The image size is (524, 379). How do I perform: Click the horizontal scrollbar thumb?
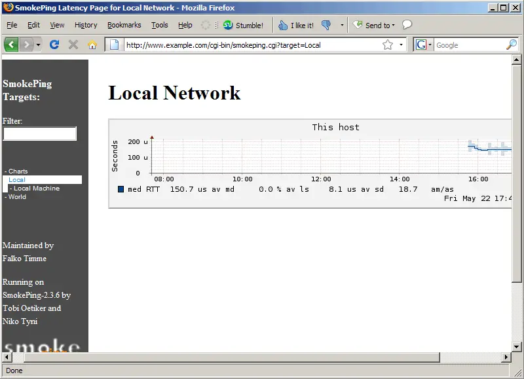tap(232, 357)
